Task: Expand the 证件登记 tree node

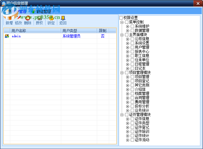Action: tap(127, 127)
